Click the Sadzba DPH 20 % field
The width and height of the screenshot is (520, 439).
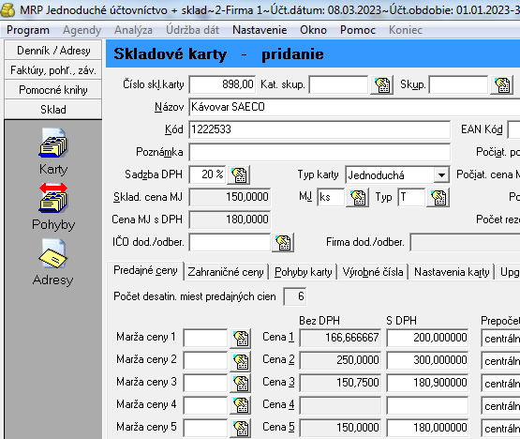tap(207, 174)
